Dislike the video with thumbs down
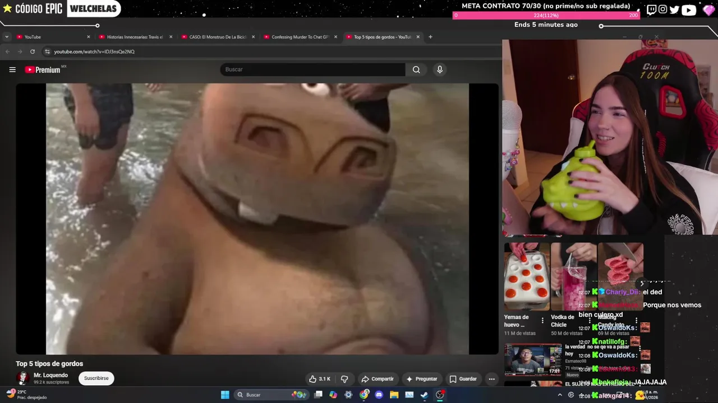Image resolution: width=718 pixels, height=403 pixels. 344,379
